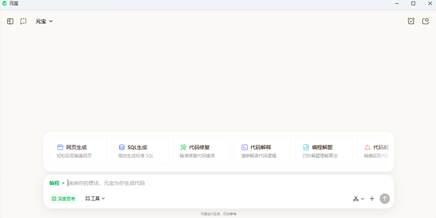Click 清晰解读代码逻辑 description text

(258, 156)
